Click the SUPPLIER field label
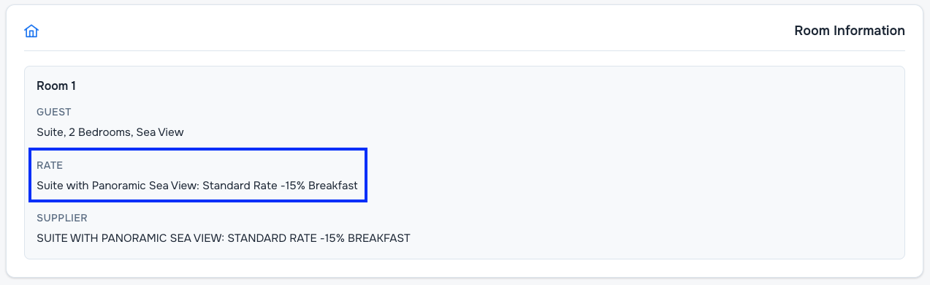930x285 pixels. point(62,218)
